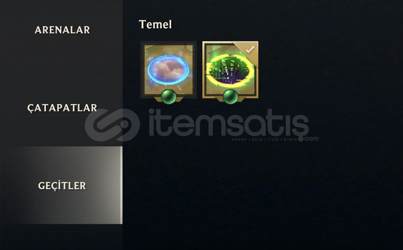Click the light edge bar beside GEÇİTLER

pyautogui.click(x=121, y=185)
